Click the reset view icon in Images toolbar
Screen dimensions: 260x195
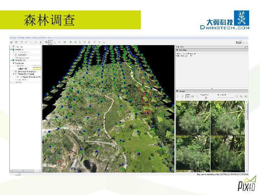[246, 96]
